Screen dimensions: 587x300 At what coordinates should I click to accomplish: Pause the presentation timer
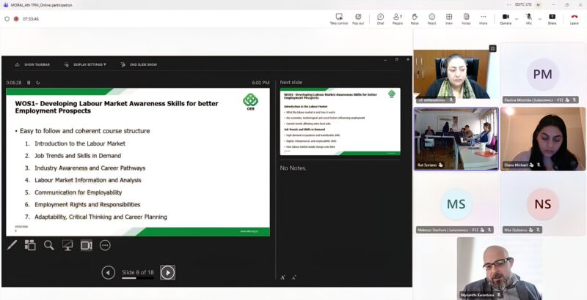[x=29, y=83]
